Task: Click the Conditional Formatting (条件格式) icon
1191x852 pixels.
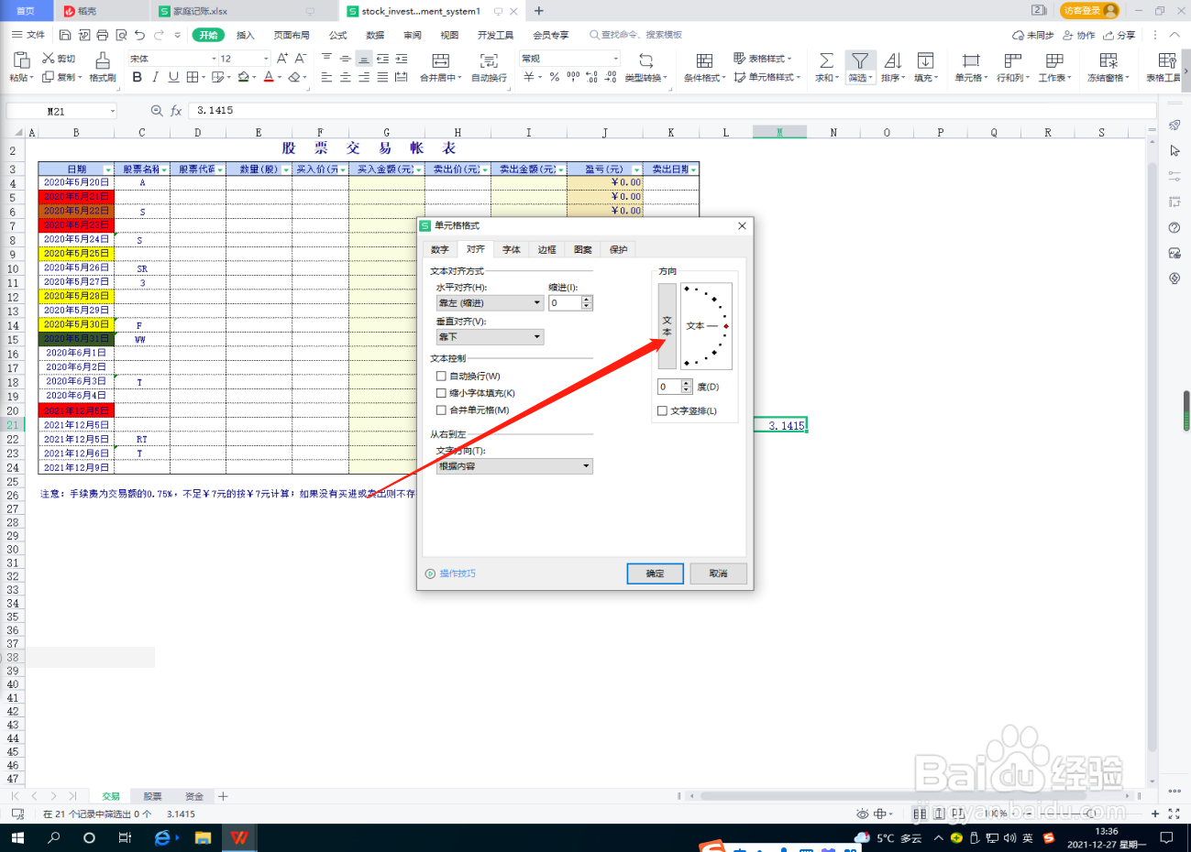Action: [x=704, y=60]
